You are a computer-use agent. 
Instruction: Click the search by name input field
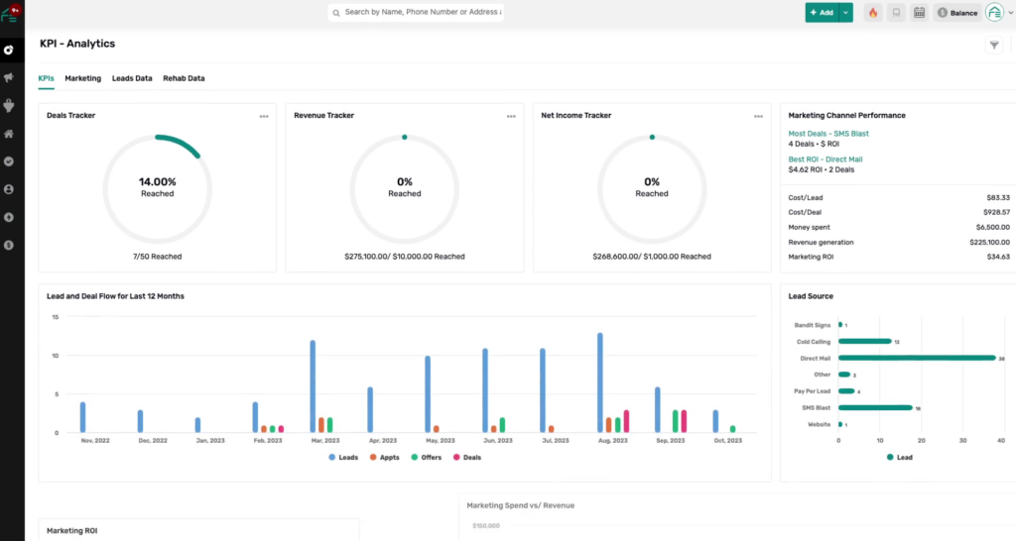416,12
